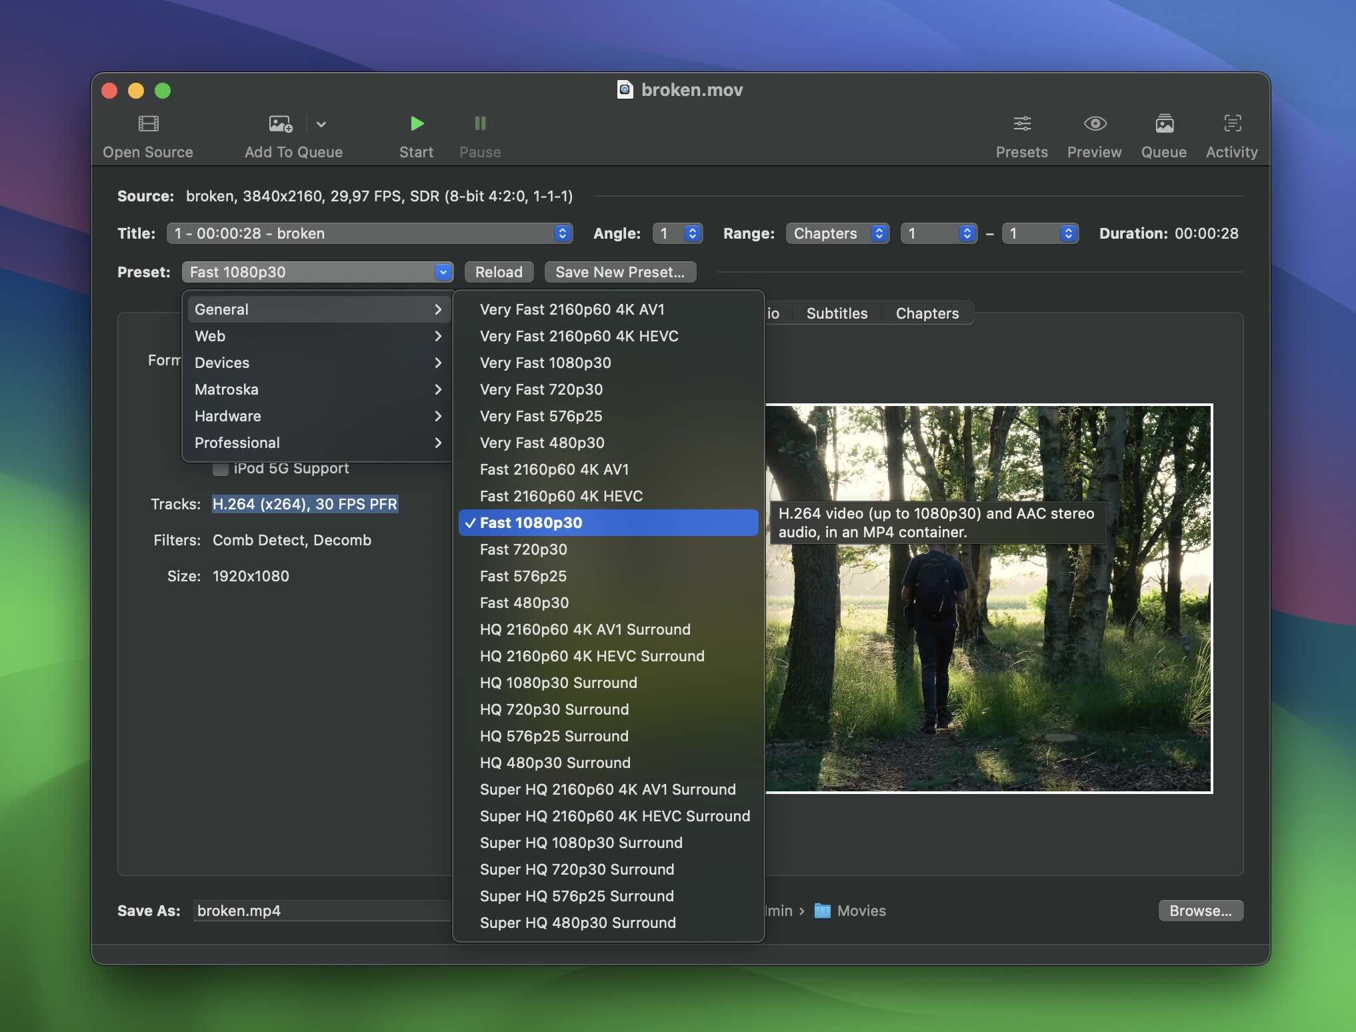This screenshot has height=1032, width=1356.
Task: Open the ending chapter dropdown
Action: point(1040,233)
